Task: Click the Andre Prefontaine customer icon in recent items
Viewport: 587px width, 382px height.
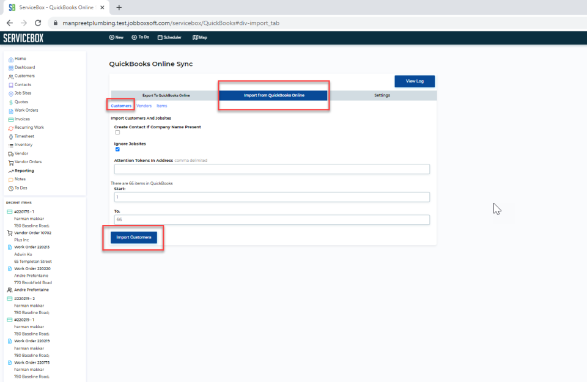Action: click(x=10, y=290)
